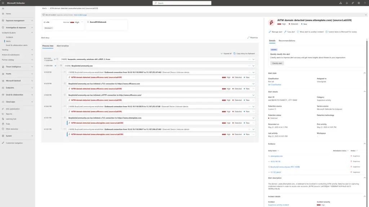Collapse the Alert details section chevron
Image resolution: width=369 pixels, height=207 pixels.
(364, 91)
